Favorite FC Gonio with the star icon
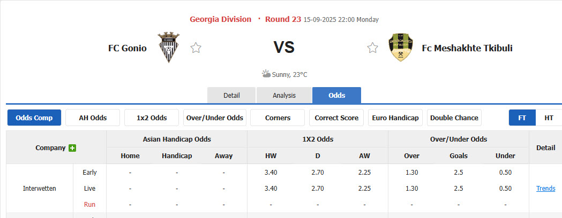Screen dimensions: 562x218 tap(196, 48)
